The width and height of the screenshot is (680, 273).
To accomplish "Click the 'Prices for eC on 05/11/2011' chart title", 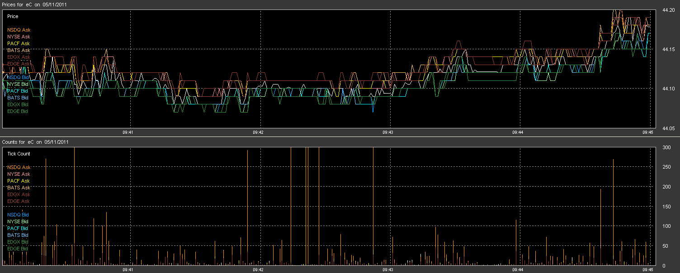I will (x=35, y=4).
